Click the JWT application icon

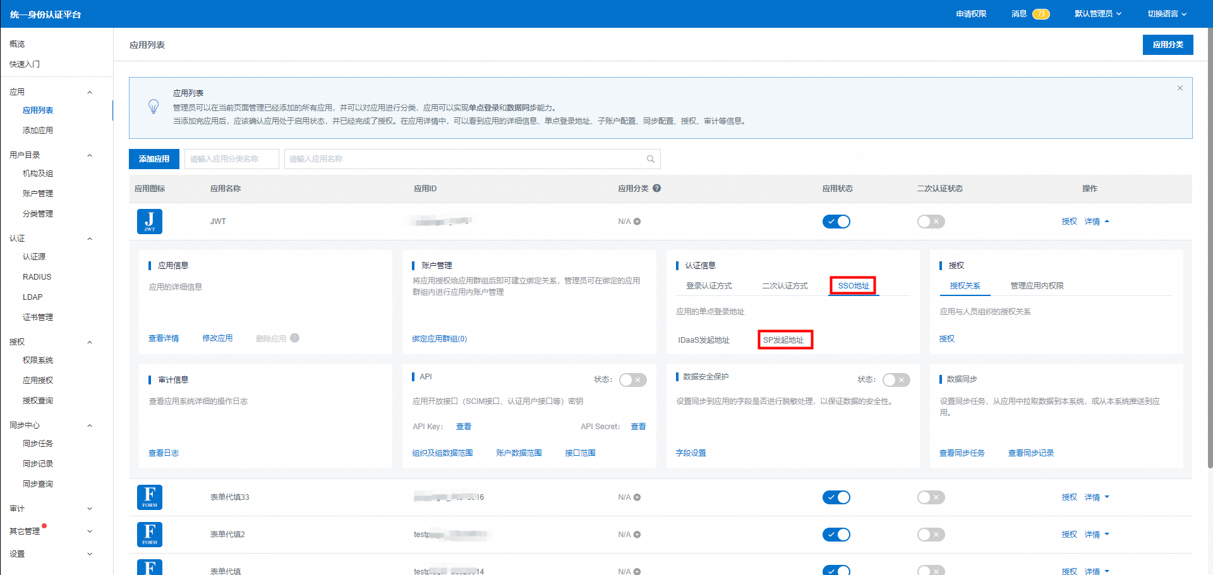[150, 222]
